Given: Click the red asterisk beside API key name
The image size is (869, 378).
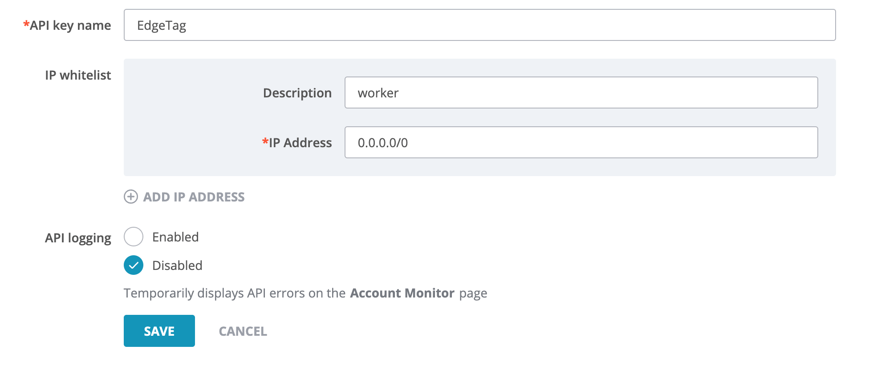Looking at the screenshot, I should (26, 24).
